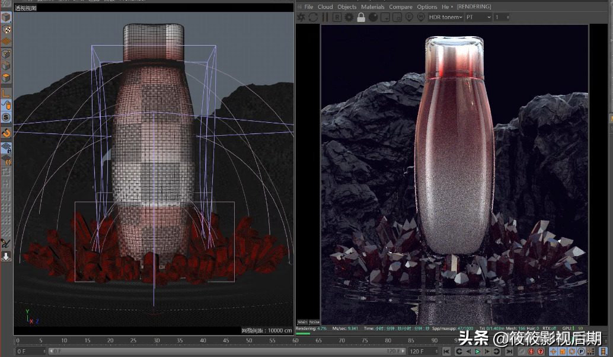Play the animation forward

point(478,350)
